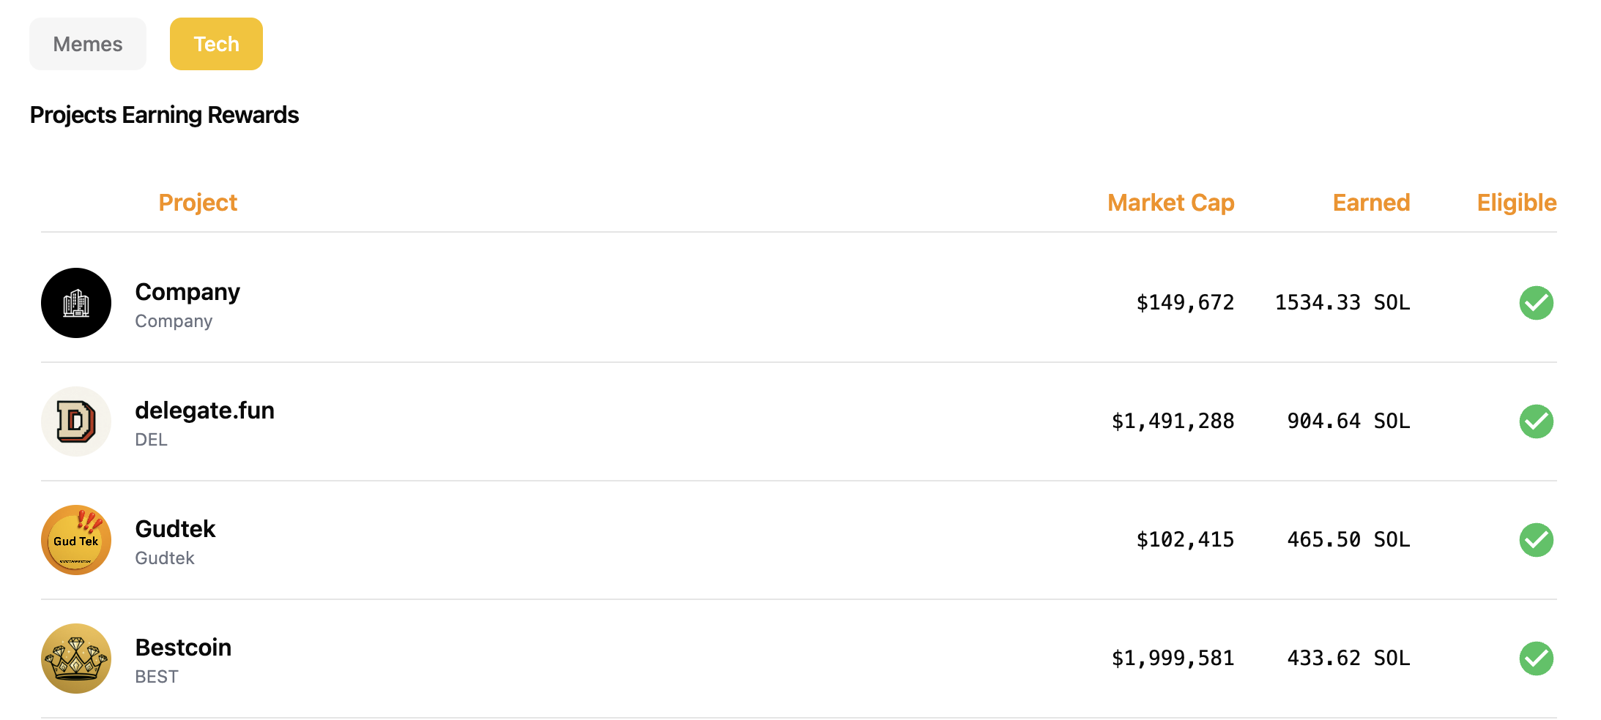Click Company's green eligible checkmark
The height and width of the screenshot is (720, 1601).
click(x=1537, y=303)
